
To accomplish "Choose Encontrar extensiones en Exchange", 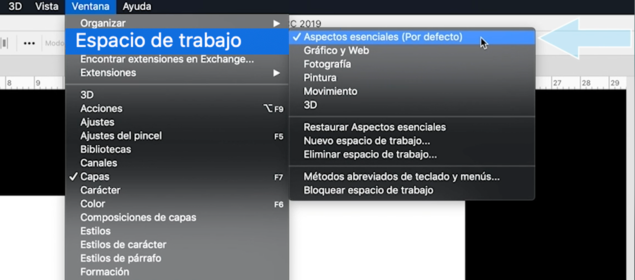I will click(x=177, y=59).
